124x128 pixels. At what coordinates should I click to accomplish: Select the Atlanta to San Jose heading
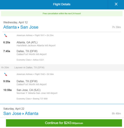[x=21, y=27]
